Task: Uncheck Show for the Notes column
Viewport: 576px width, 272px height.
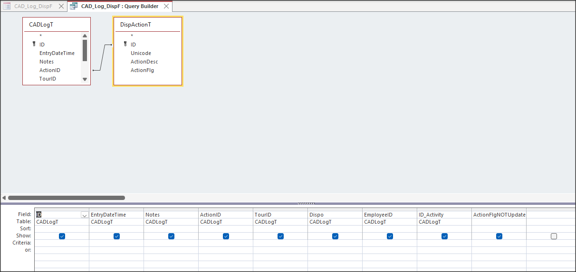Action: tap(172, 236)
